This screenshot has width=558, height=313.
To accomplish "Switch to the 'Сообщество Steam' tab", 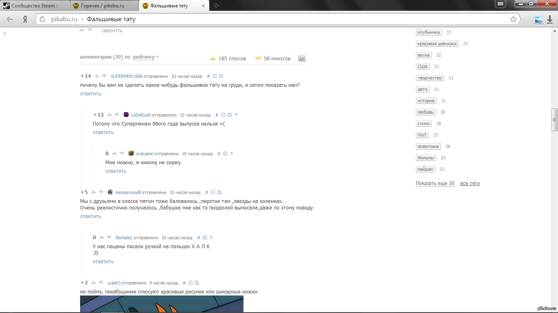I will pos(34,6).
